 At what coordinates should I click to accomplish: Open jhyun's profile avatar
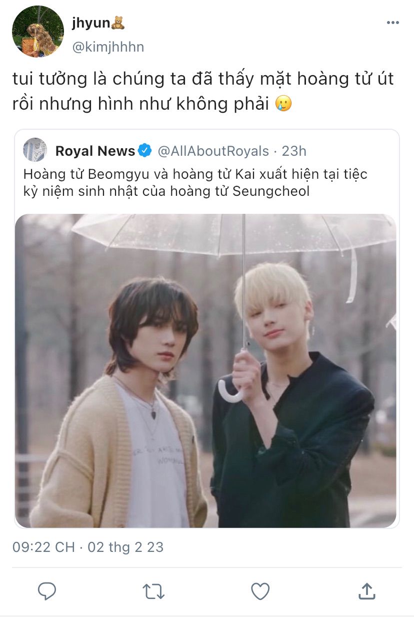(x=37, y=32)
